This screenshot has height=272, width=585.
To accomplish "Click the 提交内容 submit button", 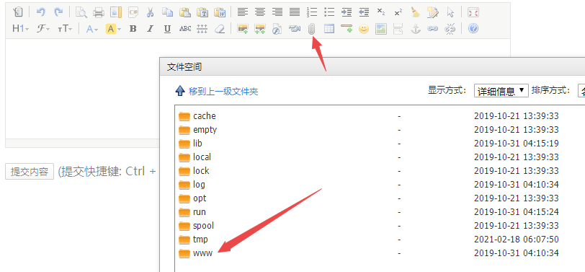I will [x=30, y=172].
